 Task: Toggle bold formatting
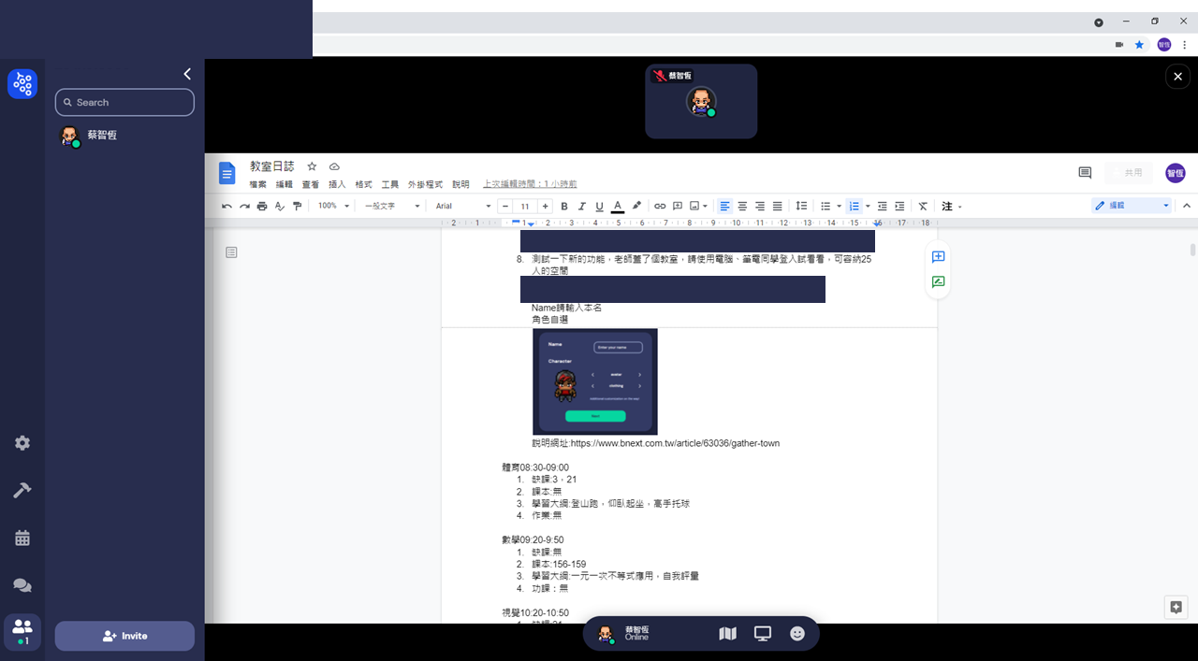pos(563,206)
